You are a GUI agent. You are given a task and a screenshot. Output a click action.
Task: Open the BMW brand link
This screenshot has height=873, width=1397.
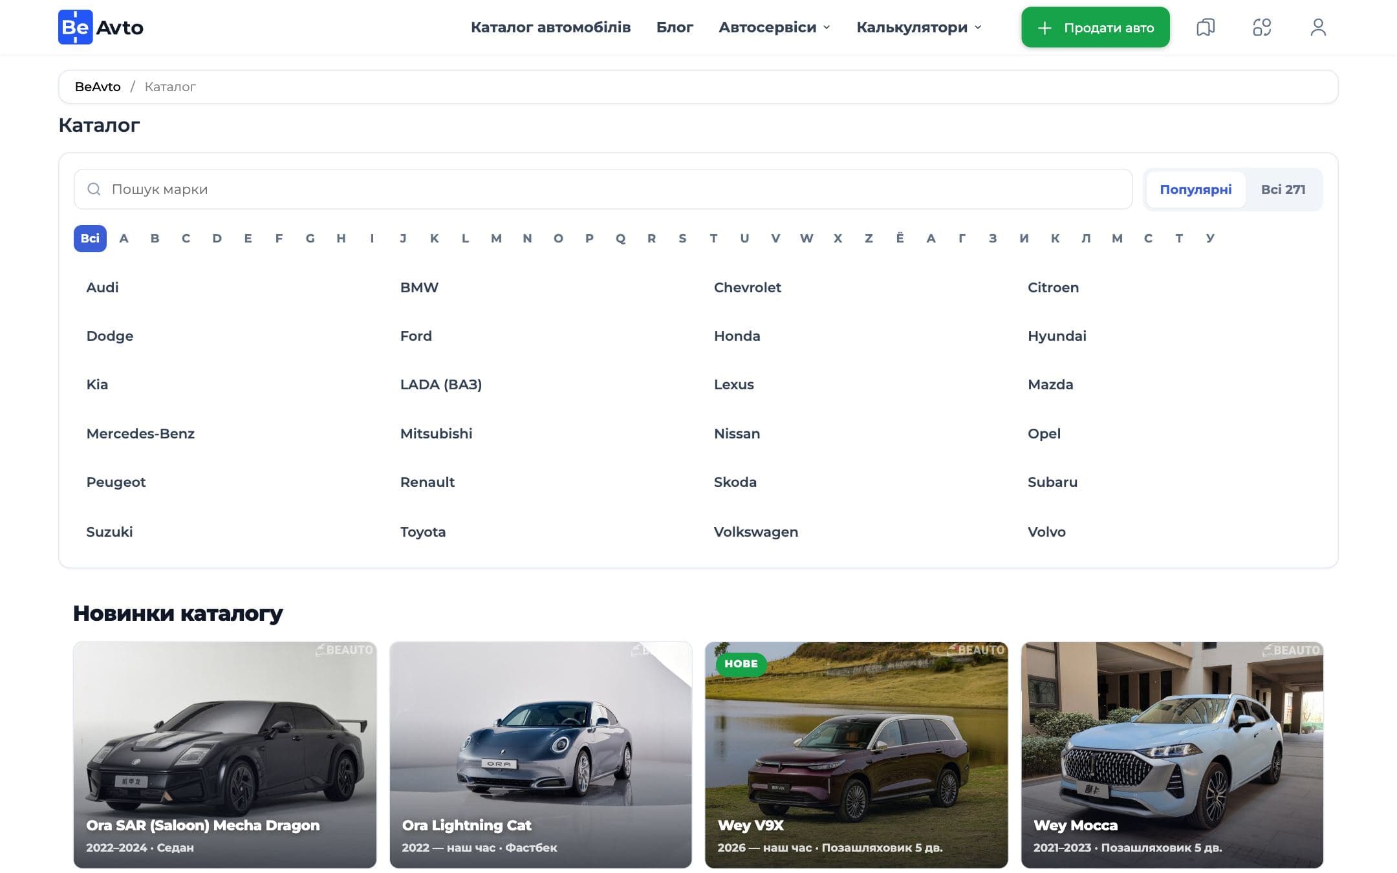click(x=419, y=287)
